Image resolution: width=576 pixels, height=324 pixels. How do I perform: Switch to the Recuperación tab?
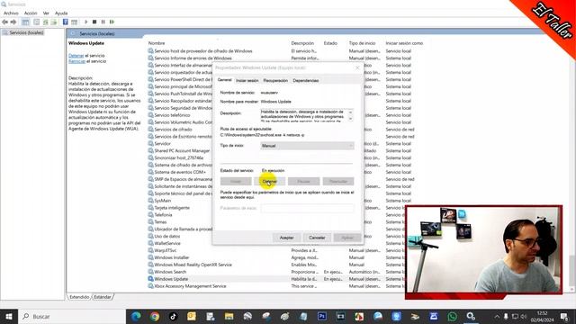[275, 80]
